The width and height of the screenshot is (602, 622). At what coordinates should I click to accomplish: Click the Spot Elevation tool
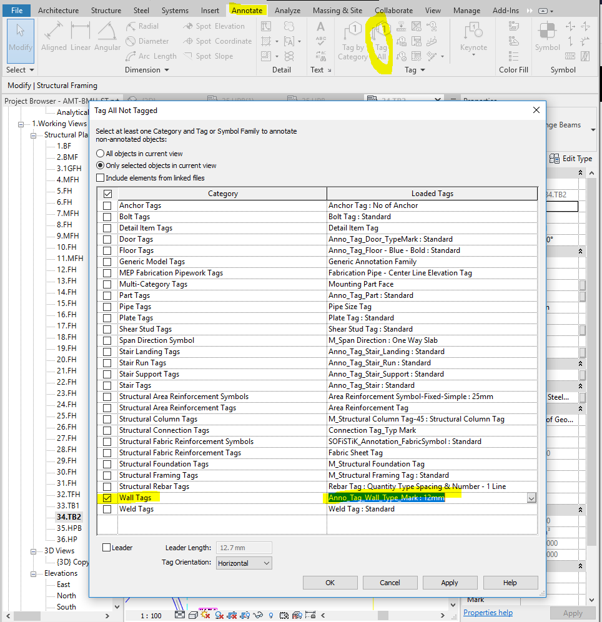click(x=217, y=26)
